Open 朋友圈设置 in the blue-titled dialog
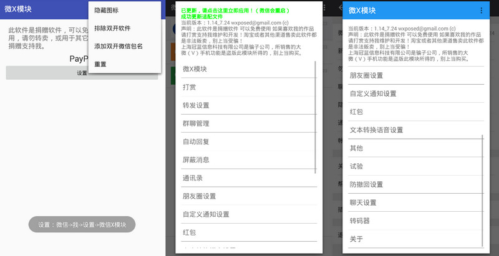 click(416, 75)
